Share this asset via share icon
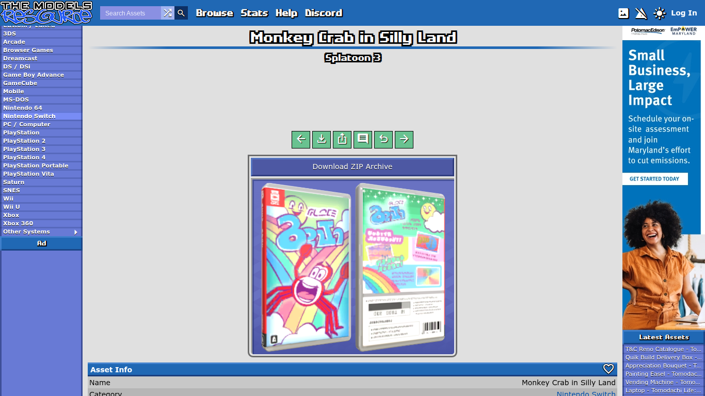Viewport: 705px width, 396px height. (342, 139)
